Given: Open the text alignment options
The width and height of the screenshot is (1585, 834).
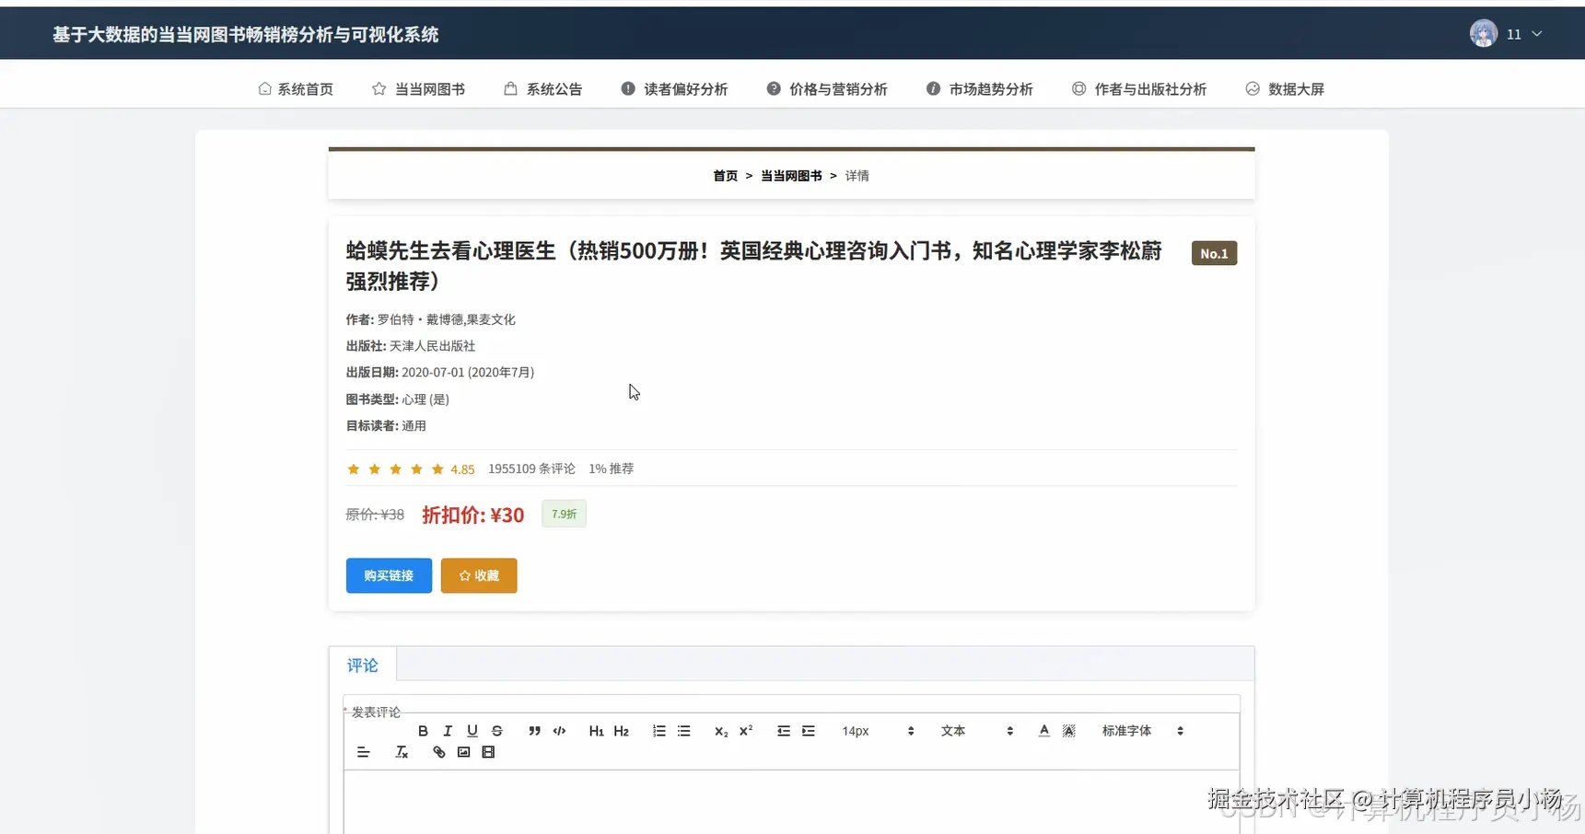Looking at the screenshot, I should (x=363, y=752).
